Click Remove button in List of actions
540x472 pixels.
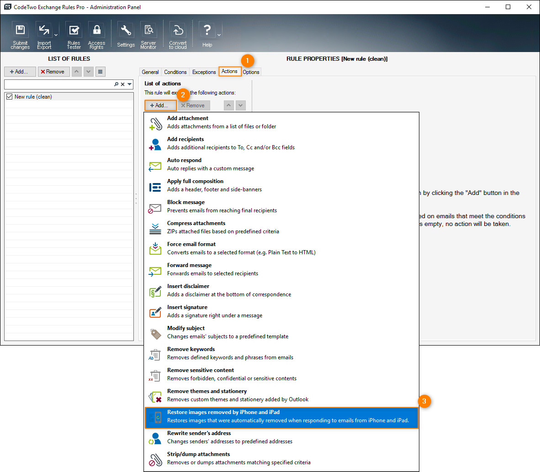click(194, 105)
